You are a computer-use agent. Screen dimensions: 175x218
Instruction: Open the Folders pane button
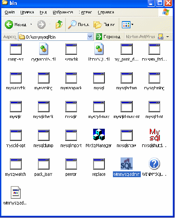click(x=104, y=25)
